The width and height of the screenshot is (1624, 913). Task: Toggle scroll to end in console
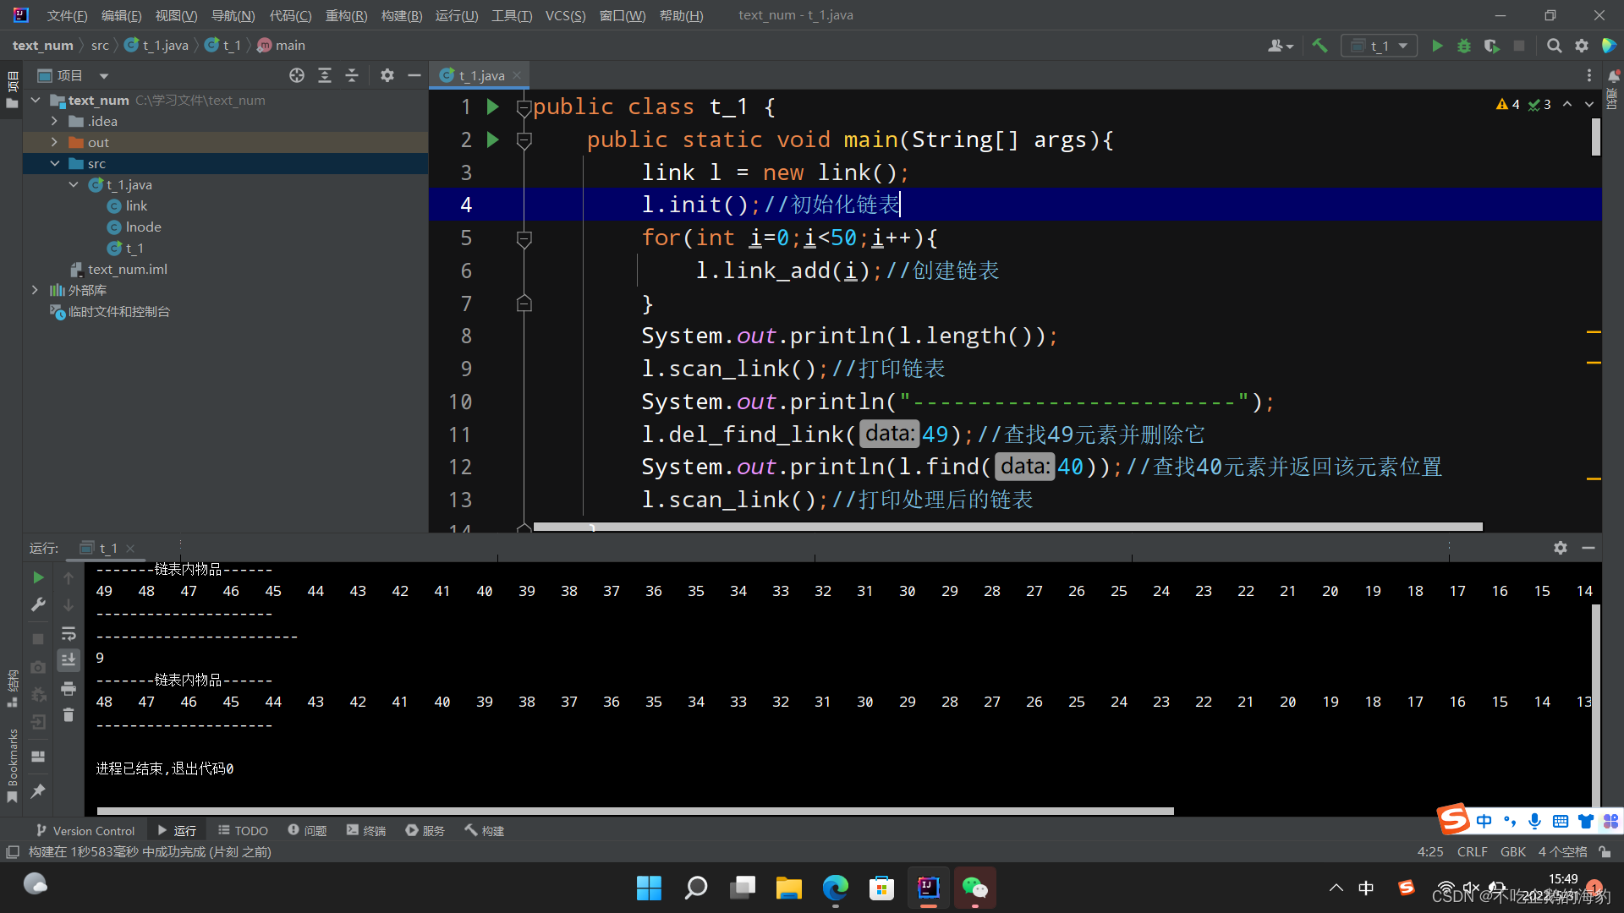tap(69, 659)
